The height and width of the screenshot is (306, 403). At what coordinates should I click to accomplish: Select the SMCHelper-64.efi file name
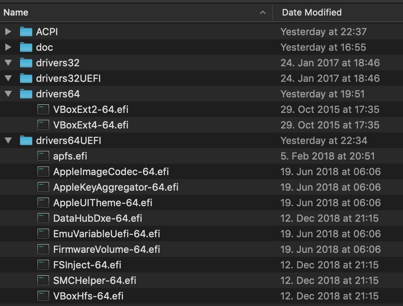pyautogui.click(x=94, y=280)
